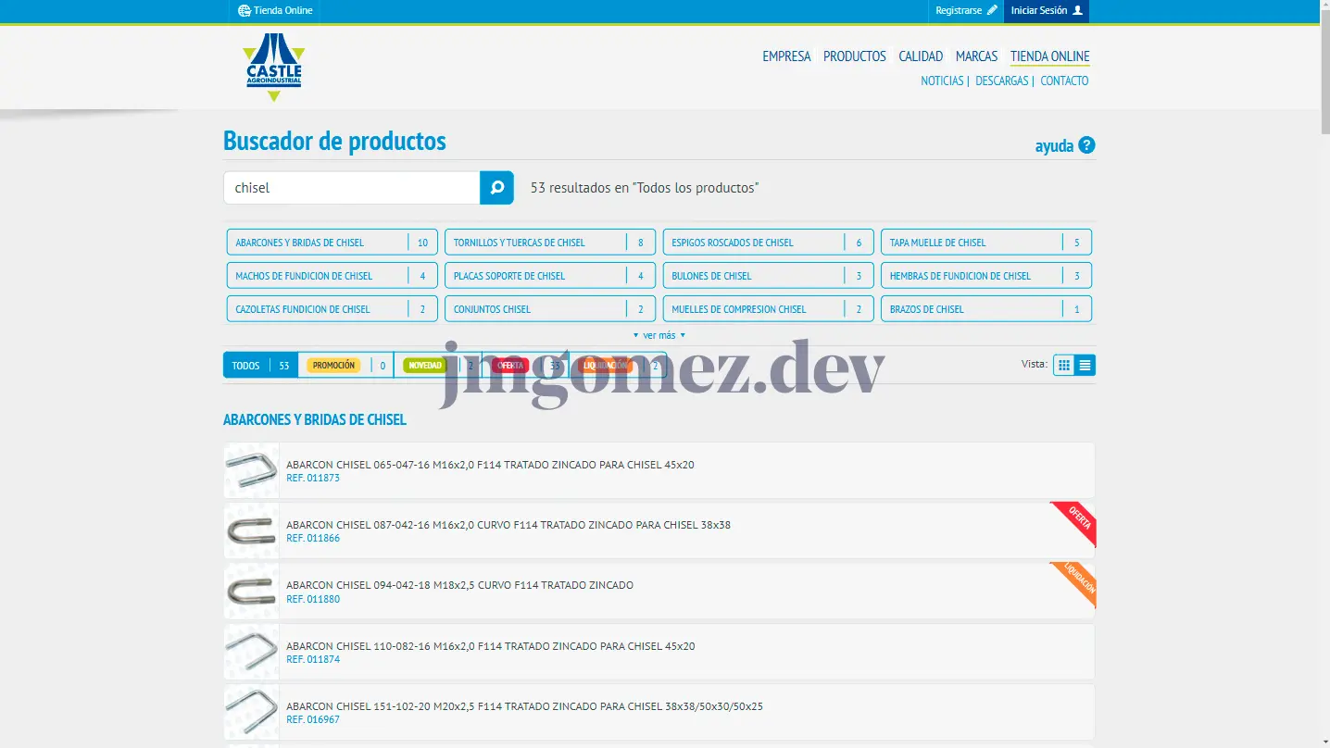Select the TODOS filter
Screen dimensions: 1330x748
246,366
